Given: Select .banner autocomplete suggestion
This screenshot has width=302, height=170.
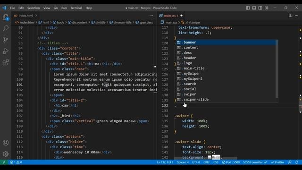Looking at the screenshot, I should (226, 42).
